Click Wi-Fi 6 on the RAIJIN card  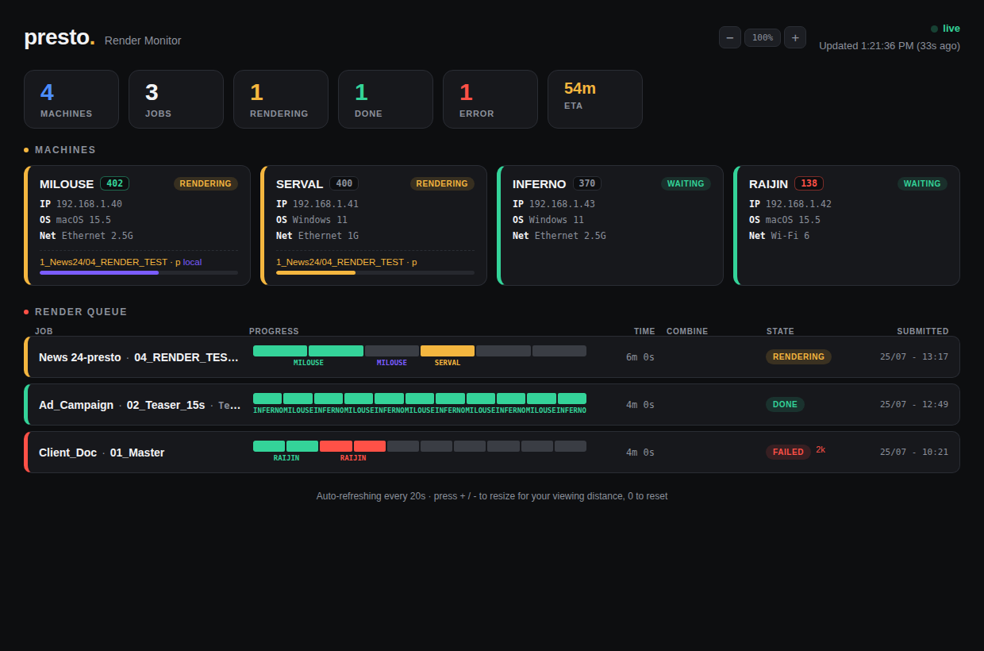point(790,236)
